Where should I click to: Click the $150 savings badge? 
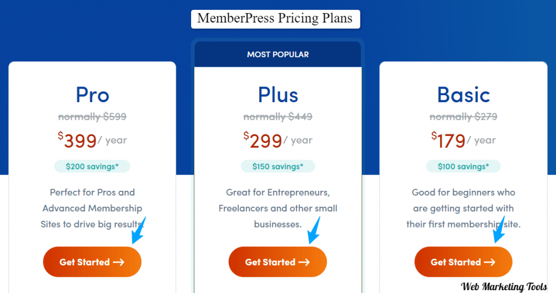[x=277, y=166]
